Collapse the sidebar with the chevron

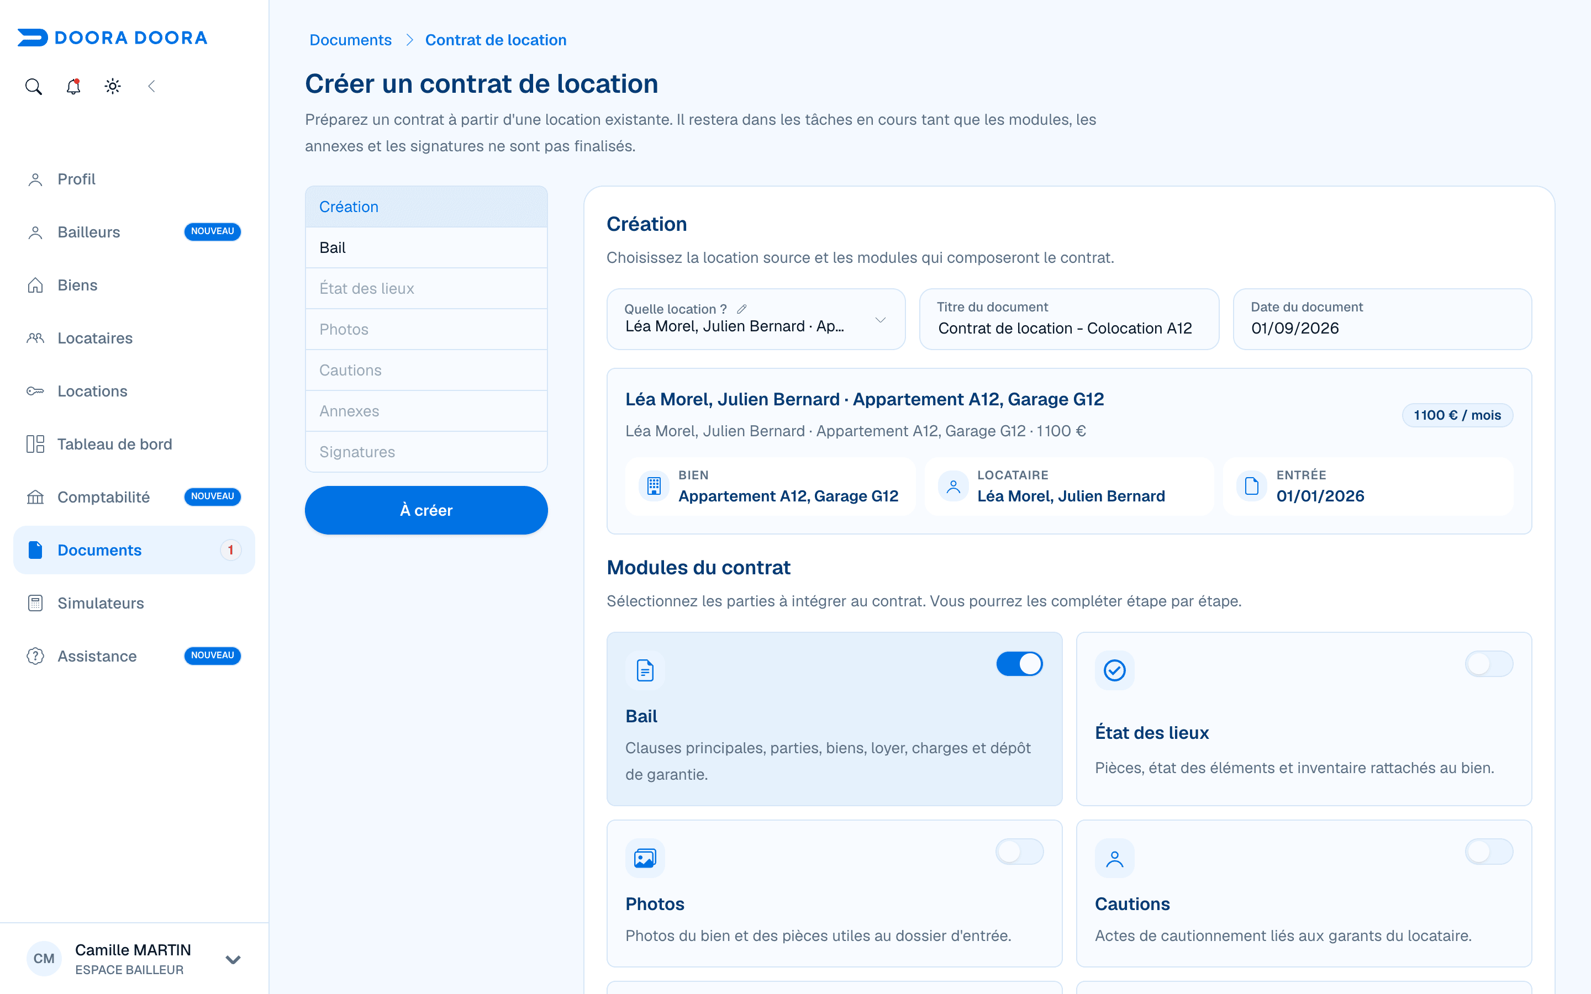pyautogui.click(x=151, y=86)
